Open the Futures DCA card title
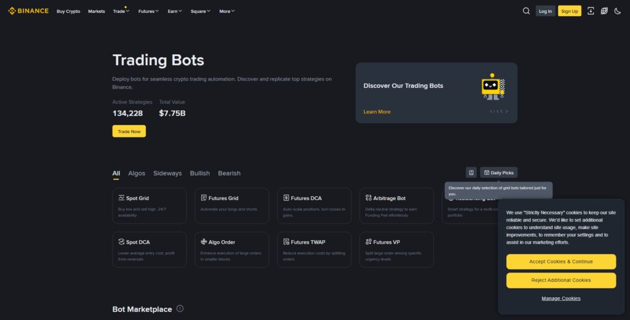 306,198
